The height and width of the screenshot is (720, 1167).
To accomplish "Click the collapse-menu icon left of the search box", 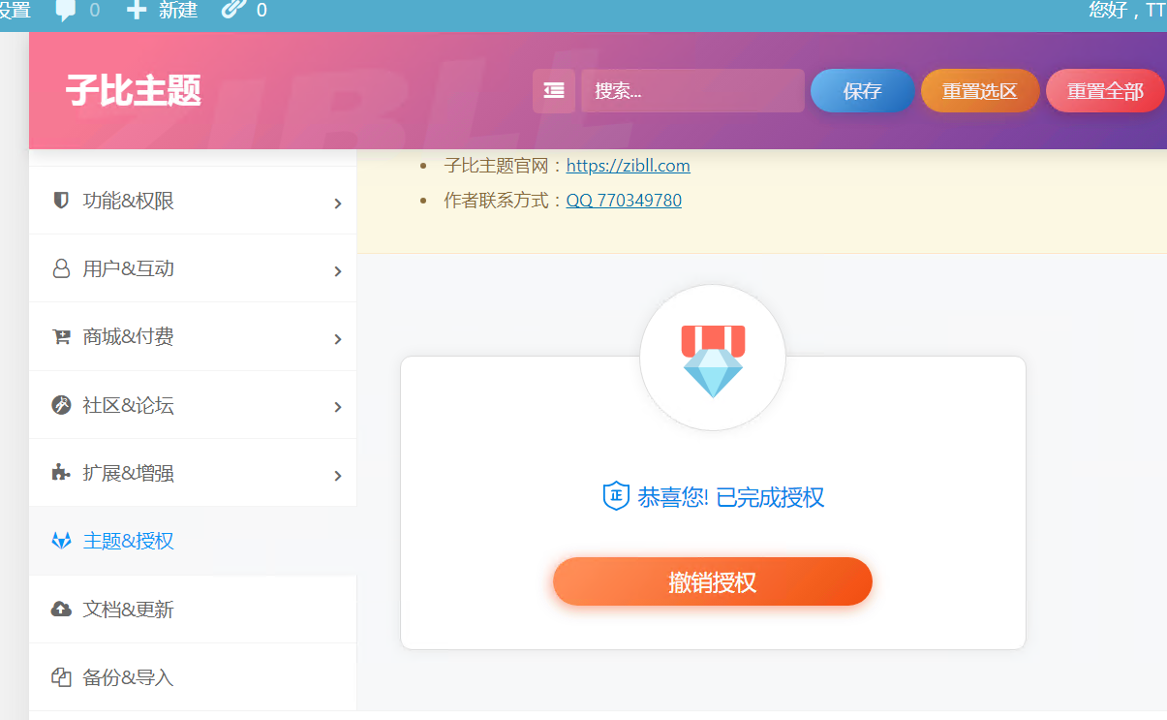I will pyautogui.click(x=553, y=89).
